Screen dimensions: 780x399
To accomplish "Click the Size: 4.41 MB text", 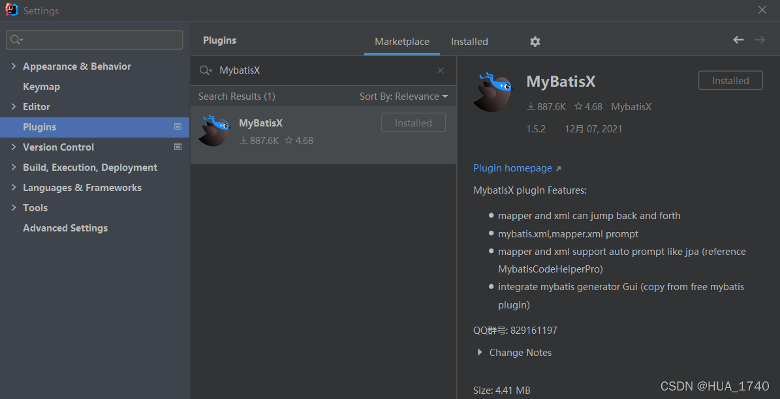I will point(501,391).
